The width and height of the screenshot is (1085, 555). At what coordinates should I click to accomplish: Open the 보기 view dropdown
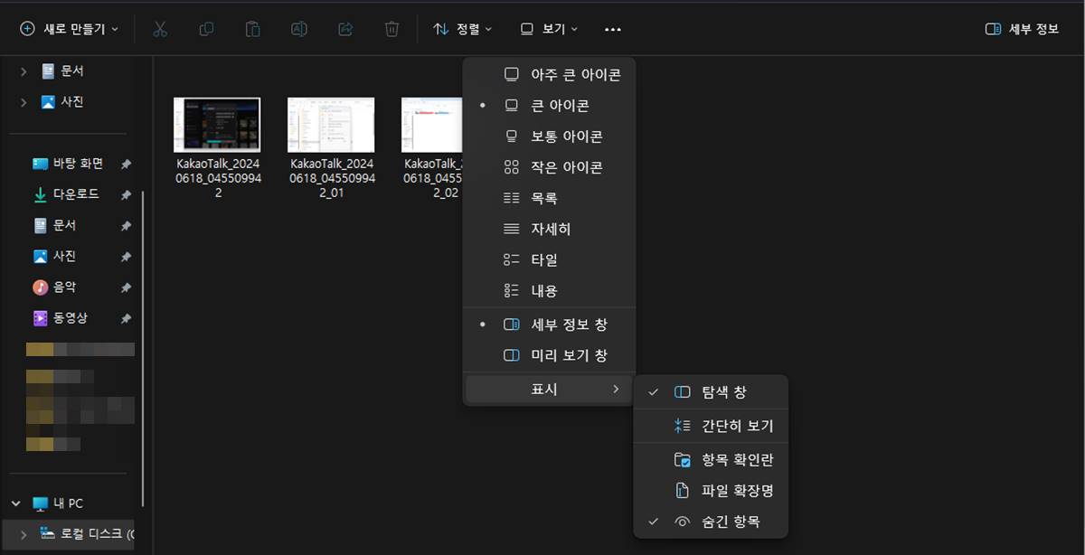549,29
